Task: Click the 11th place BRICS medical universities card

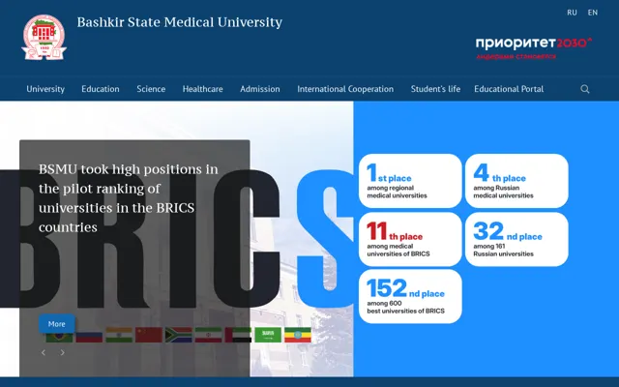Action: (x=410, y=239)
